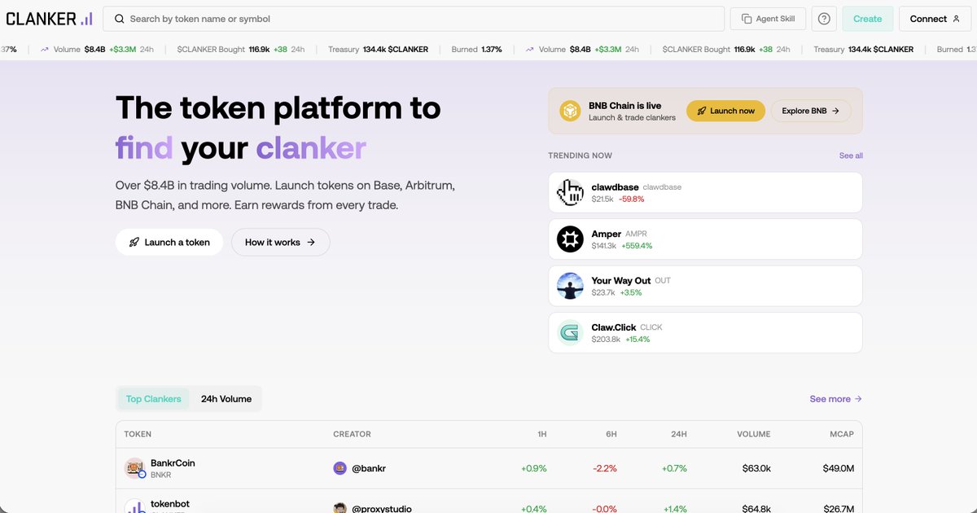Open the help question-mark icon
The height and width of the screenshot is (513, 977).
[x=821, y=18]
